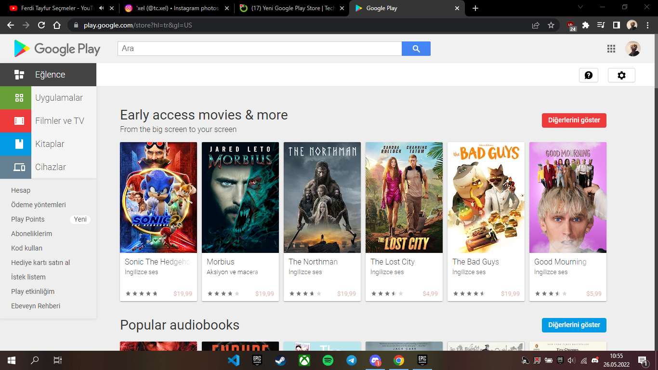This screenshot has width=658, height=370.
Task: Open the Google apps grid menu
Action: 611,49
